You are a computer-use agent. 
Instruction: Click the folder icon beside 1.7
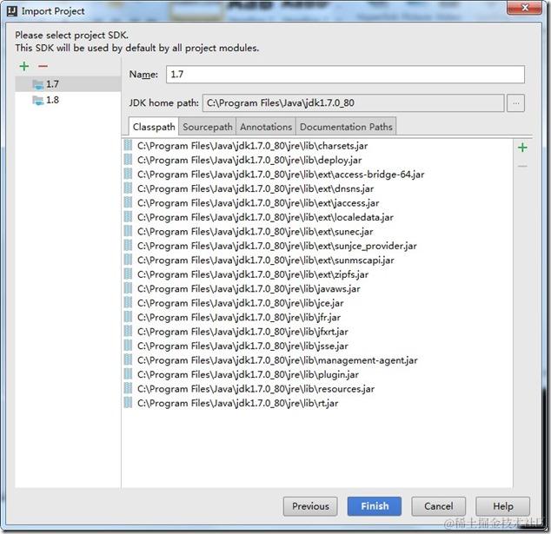click(37, 84)
